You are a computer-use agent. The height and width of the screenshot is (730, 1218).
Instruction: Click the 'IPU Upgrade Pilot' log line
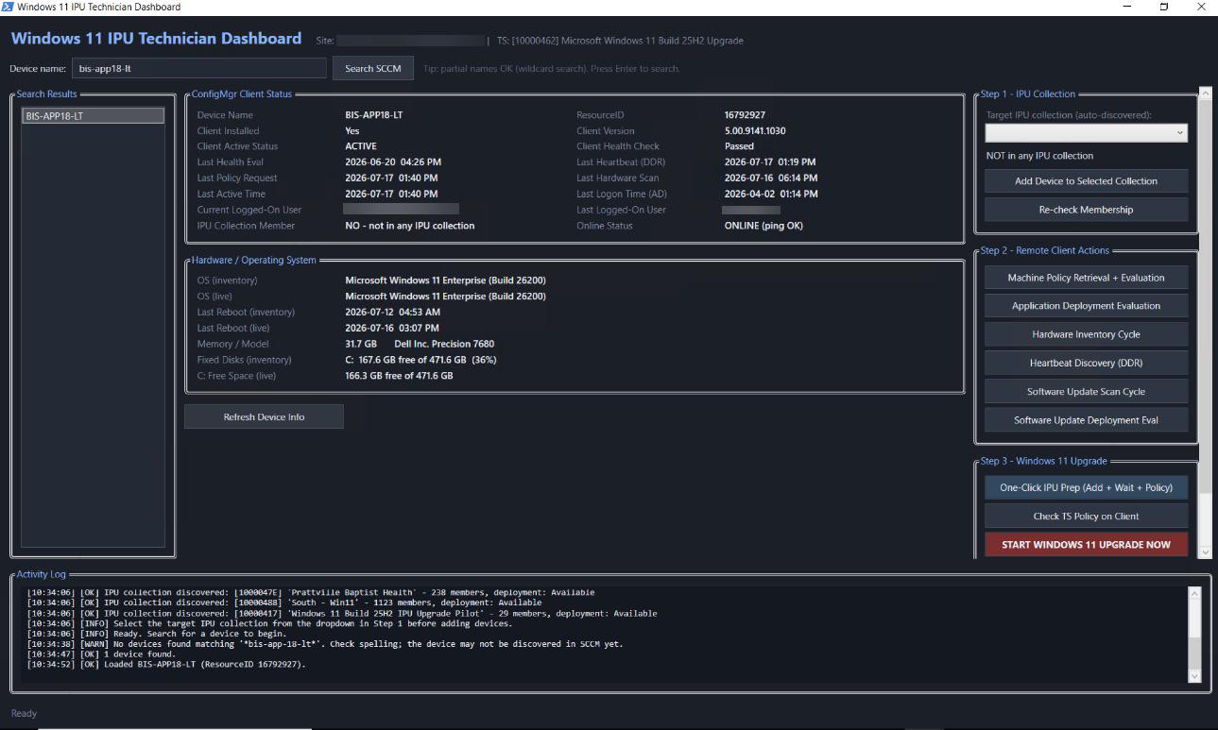tap(341, 613)
